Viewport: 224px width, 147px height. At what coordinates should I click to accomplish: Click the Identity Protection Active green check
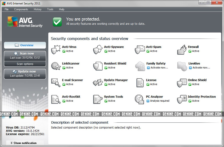click(190, 101)
